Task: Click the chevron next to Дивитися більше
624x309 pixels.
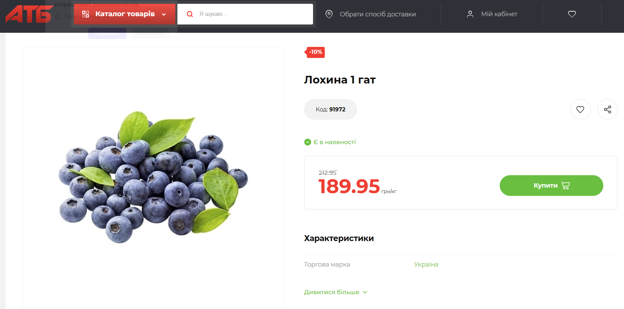Action: (365, 292)
